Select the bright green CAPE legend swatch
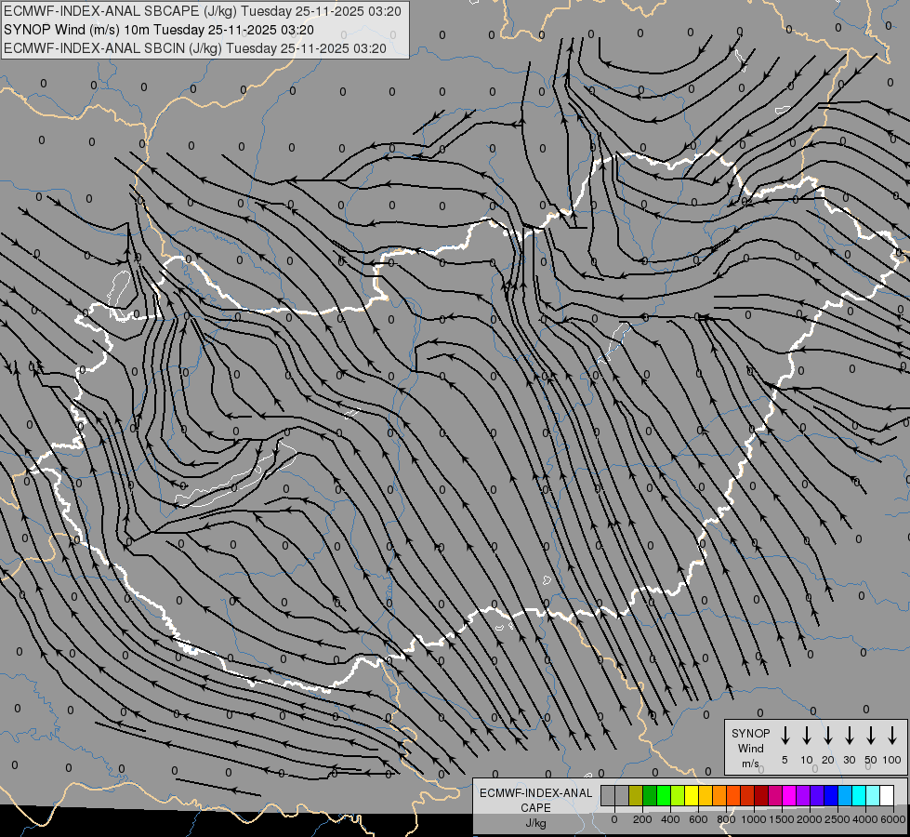Image resolution: width=910 pixels, height=837 pixels. tap(664, 795)
